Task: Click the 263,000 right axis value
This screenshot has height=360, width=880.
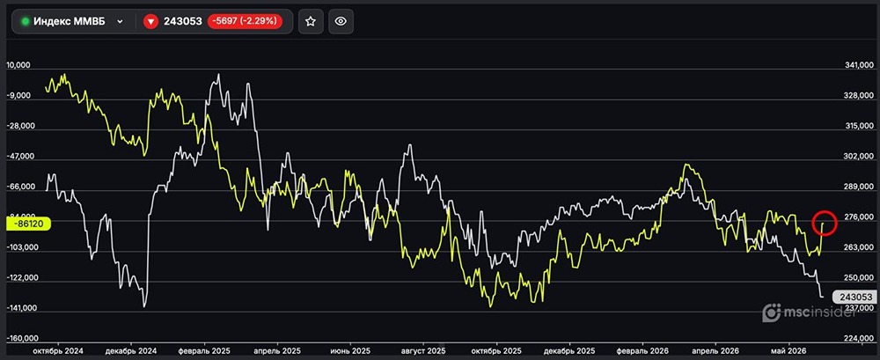Action: tap(859, 247)
